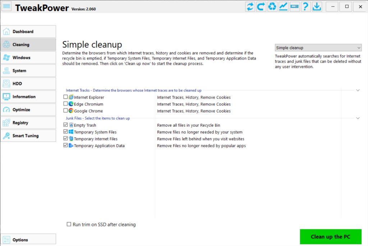Image resolution: width=368 pixels, height=246 pixels.
Task: Switch to the System section
Action: tap(28, 71)
